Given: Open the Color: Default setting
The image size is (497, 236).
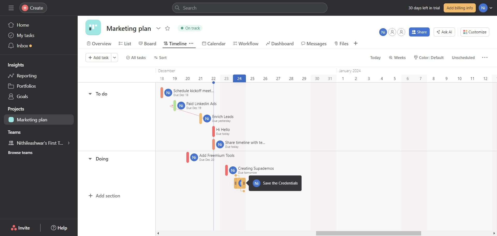Looking at the screenshot, I should (x=429, y=57).
